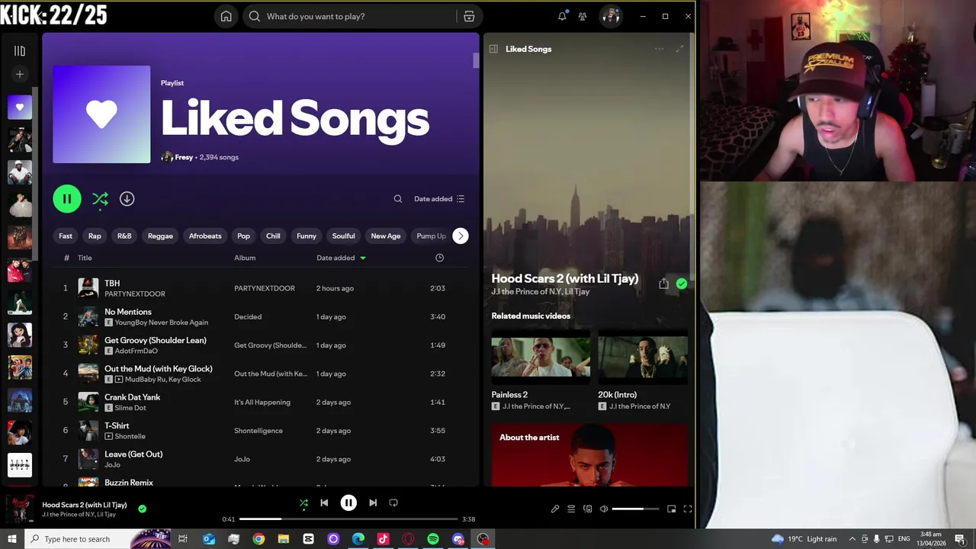Select the Pop filter chip
Viewport: 976px width, 549px height.
click(243, 236)
